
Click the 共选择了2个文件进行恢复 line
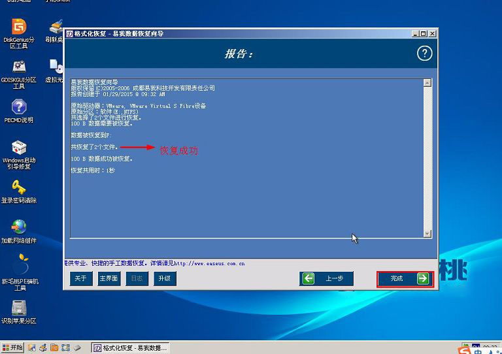click(x=106, y=118)
